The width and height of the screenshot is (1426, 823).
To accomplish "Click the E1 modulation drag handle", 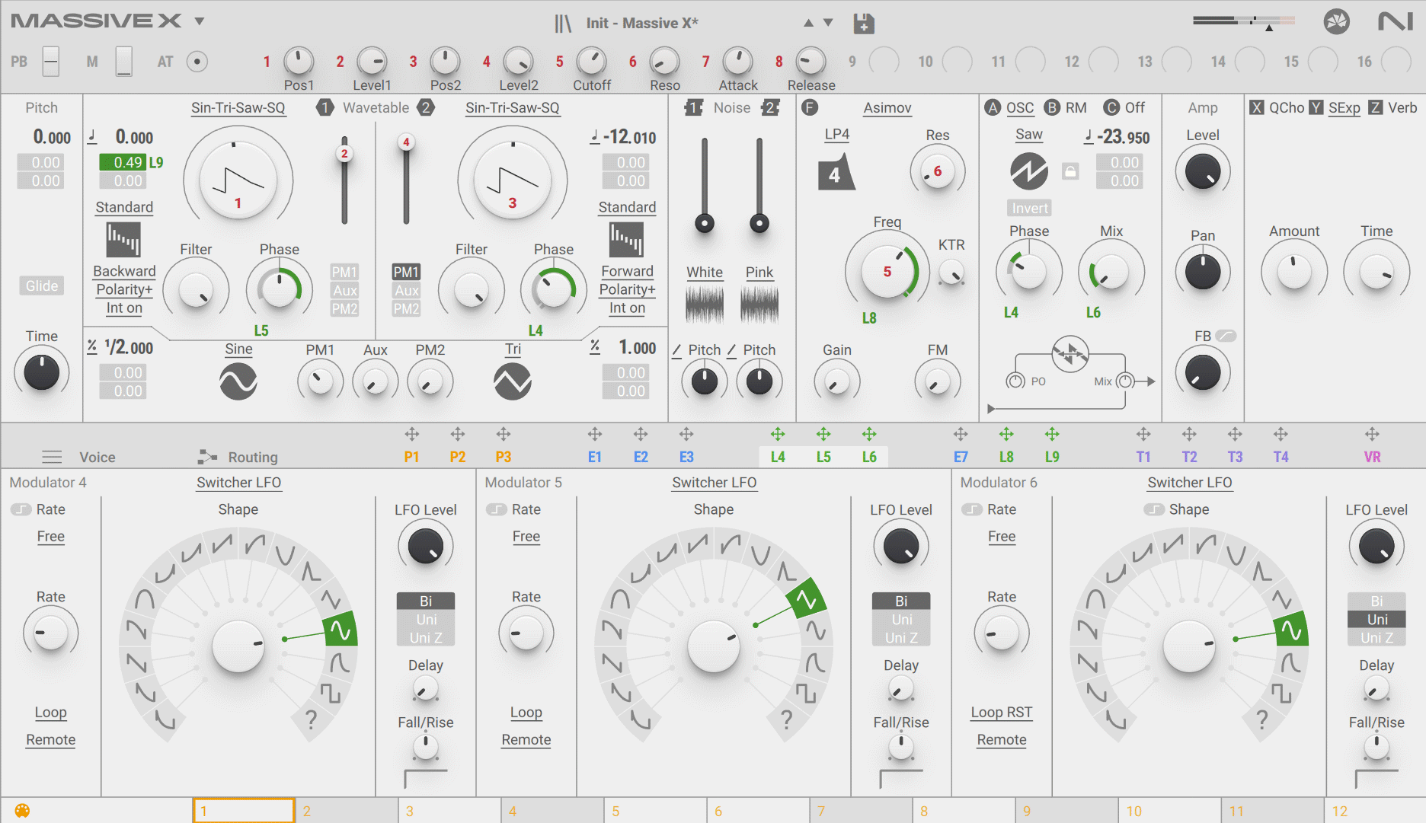I will point(595,434).
